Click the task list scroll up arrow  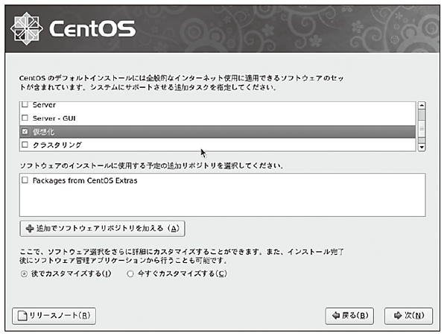tap(422, 106)
